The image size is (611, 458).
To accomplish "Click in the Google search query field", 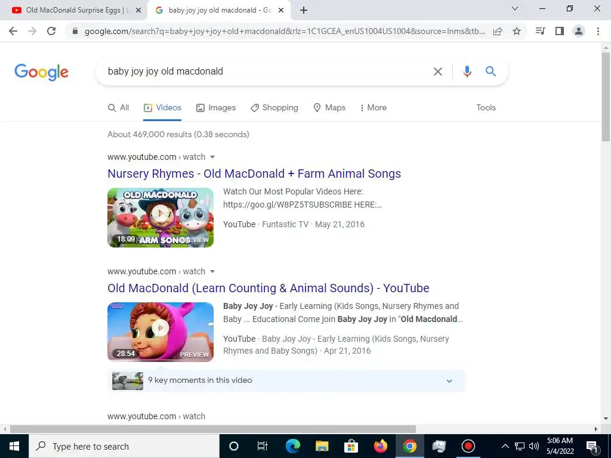I will [265, 72].
